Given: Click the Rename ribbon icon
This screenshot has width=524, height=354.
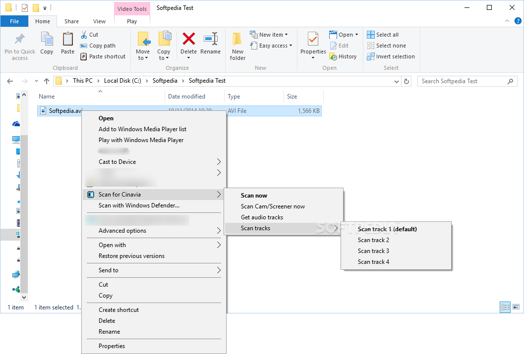Looking at the screenshot, I should 211,39.
